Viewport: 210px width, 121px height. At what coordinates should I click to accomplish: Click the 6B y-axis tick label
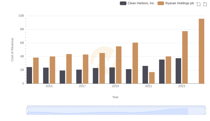(x=22, y=43)
